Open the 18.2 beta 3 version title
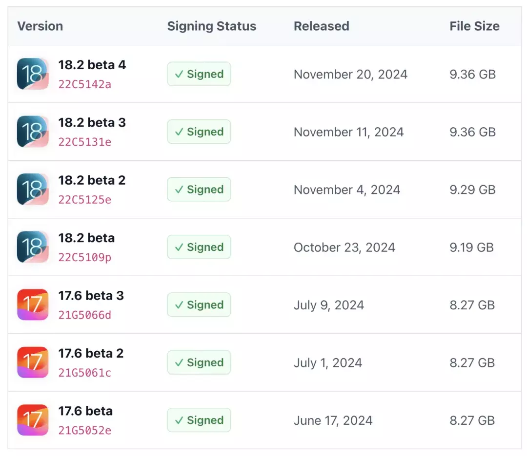This screenshot has height=456, width=527. pyautogui.click(x=92, y=123)
